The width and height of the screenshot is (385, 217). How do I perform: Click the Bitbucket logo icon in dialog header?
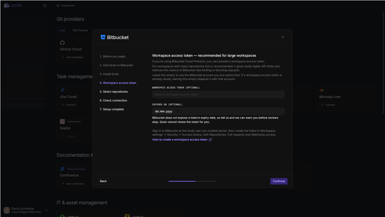(x=103, y=37)
